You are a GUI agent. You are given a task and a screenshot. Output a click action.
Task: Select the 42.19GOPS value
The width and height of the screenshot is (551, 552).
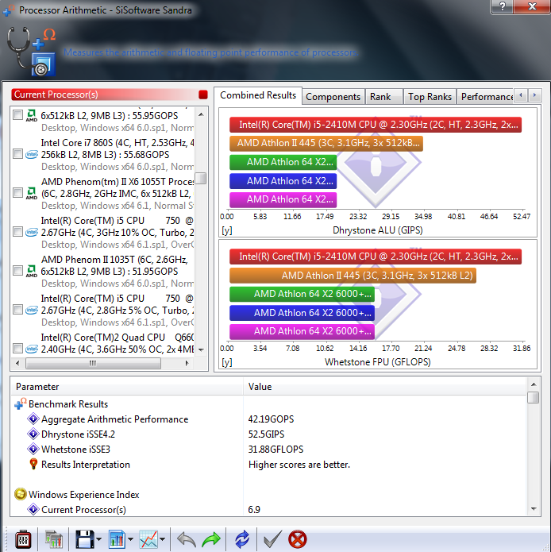tap(271, 419)
